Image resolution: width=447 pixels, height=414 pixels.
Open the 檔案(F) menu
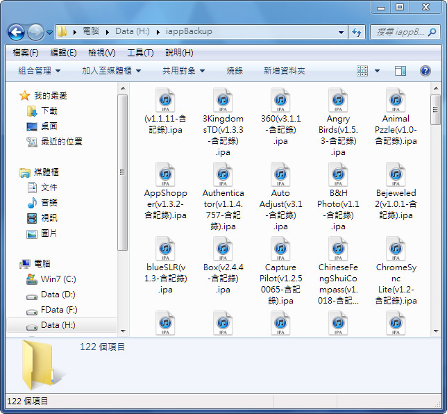click(26, 53)
